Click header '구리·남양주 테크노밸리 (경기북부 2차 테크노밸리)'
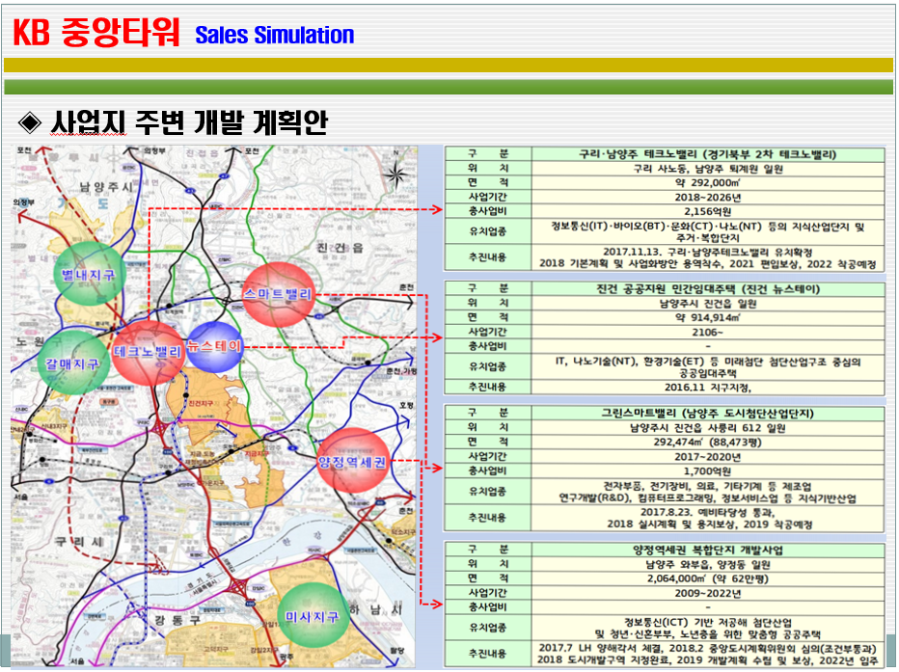The height and width of the screenshot is (672, 899). 707,154
